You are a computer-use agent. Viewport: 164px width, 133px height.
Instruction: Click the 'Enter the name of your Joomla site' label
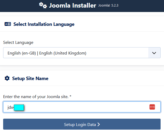point(37,97)
